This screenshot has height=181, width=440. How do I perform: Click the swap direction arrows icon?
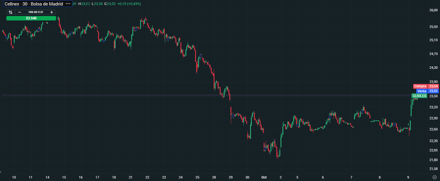point(11,12)
